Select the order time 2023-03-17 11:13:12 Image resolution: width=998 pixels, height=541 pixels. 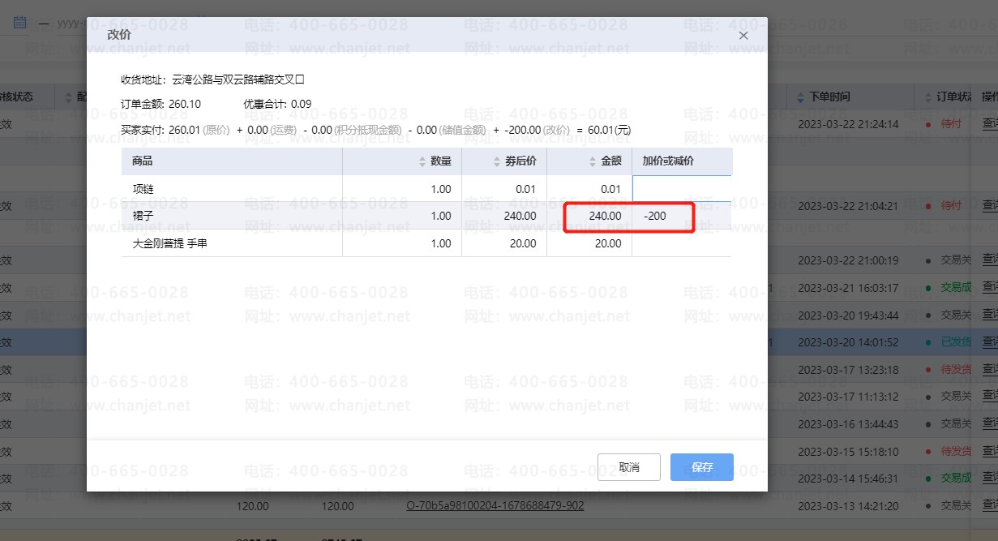(848, 397)
